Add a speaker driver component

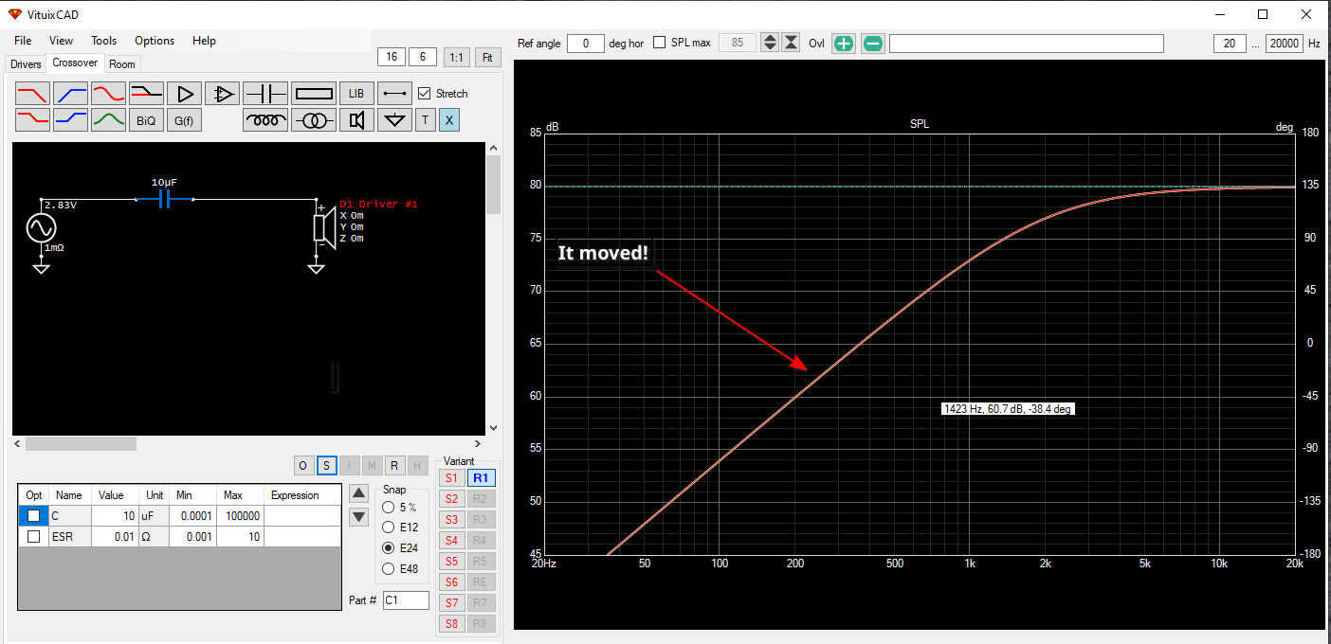click(x=356, y=120)
